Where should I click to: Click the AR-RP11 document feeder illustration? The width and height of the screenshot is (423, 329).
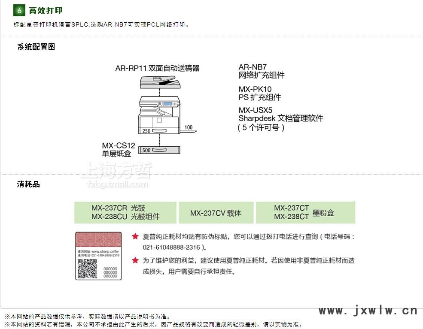coord(160,82)
